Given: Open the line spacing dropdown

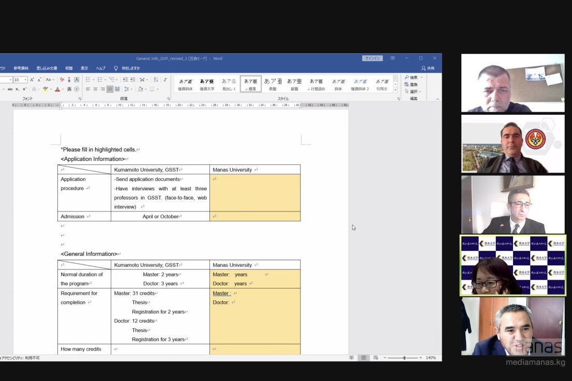Looking at the screenshot, I should [x=127, y=89].
